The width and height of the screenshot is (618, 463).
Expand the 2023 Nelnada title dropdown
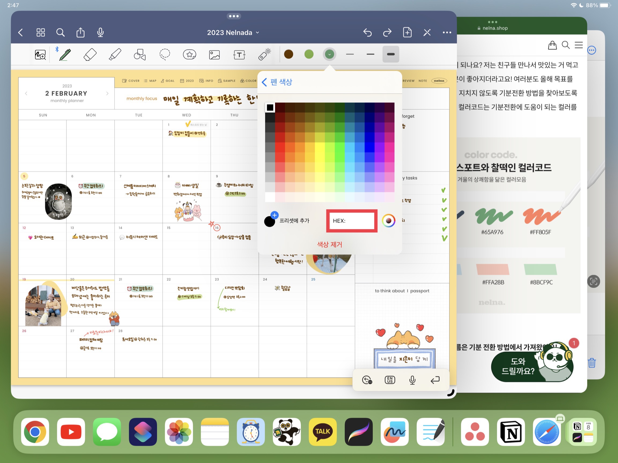(x=233, y=32)
